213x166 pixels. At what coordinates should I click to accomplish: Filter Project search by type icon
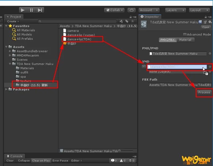[x=121, y=21]
